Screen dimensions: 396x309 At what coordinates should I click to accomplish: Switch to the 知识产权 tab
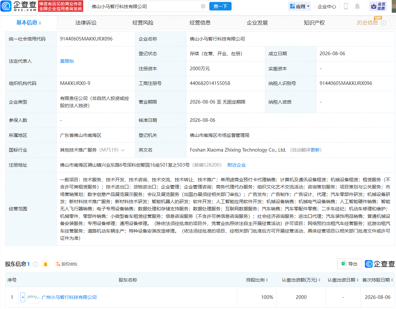pyautogui.click(x=314, y=23)
